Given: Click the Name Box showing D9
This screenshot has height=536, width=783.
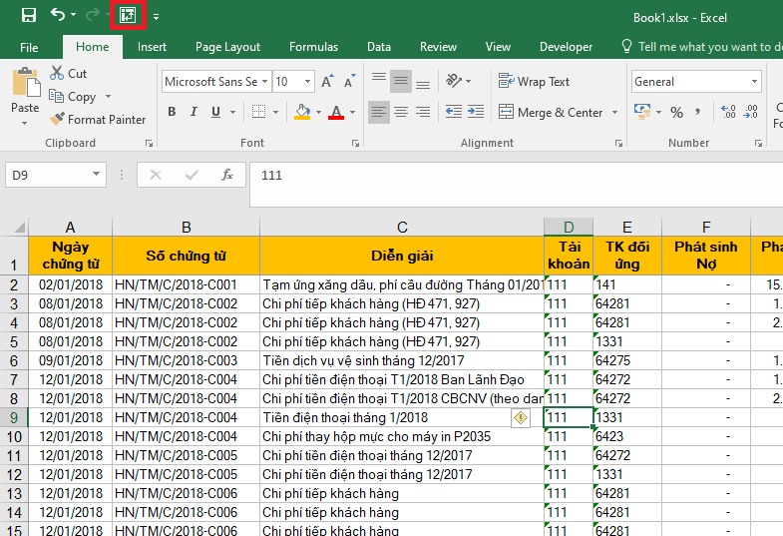Looking at the screenshot, I should pyautogui.click(x=50, y=175).
